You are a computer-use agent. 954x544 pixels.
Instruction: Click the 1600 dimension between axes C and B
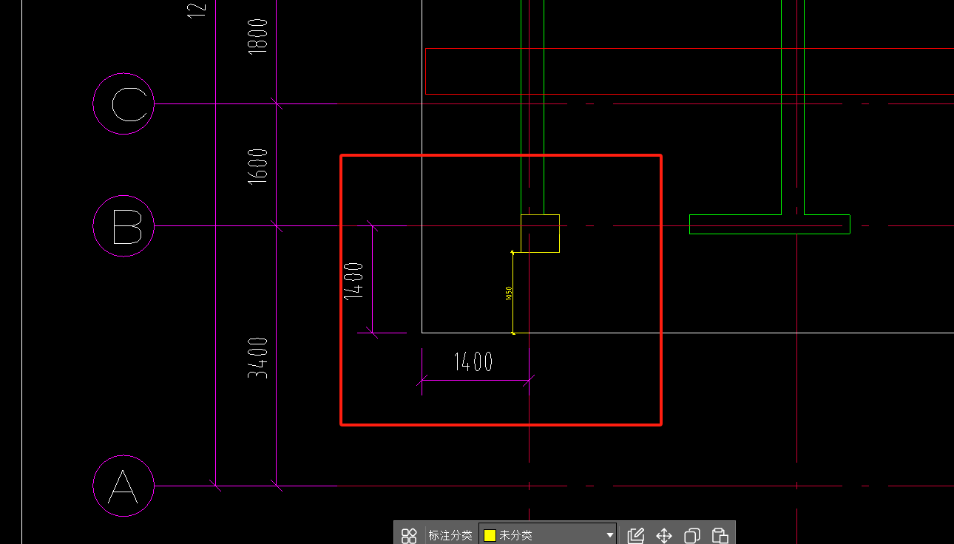coord(258,166)
